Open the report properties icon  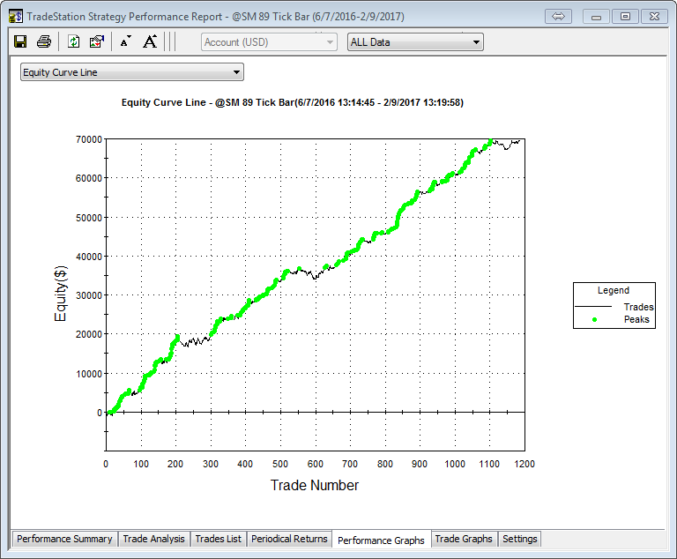(x=97, y=41)
